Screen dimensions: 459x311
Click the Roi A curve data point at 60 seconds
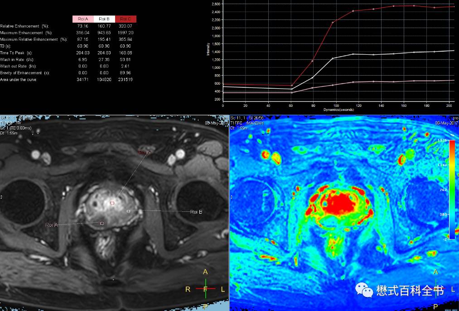291,93
